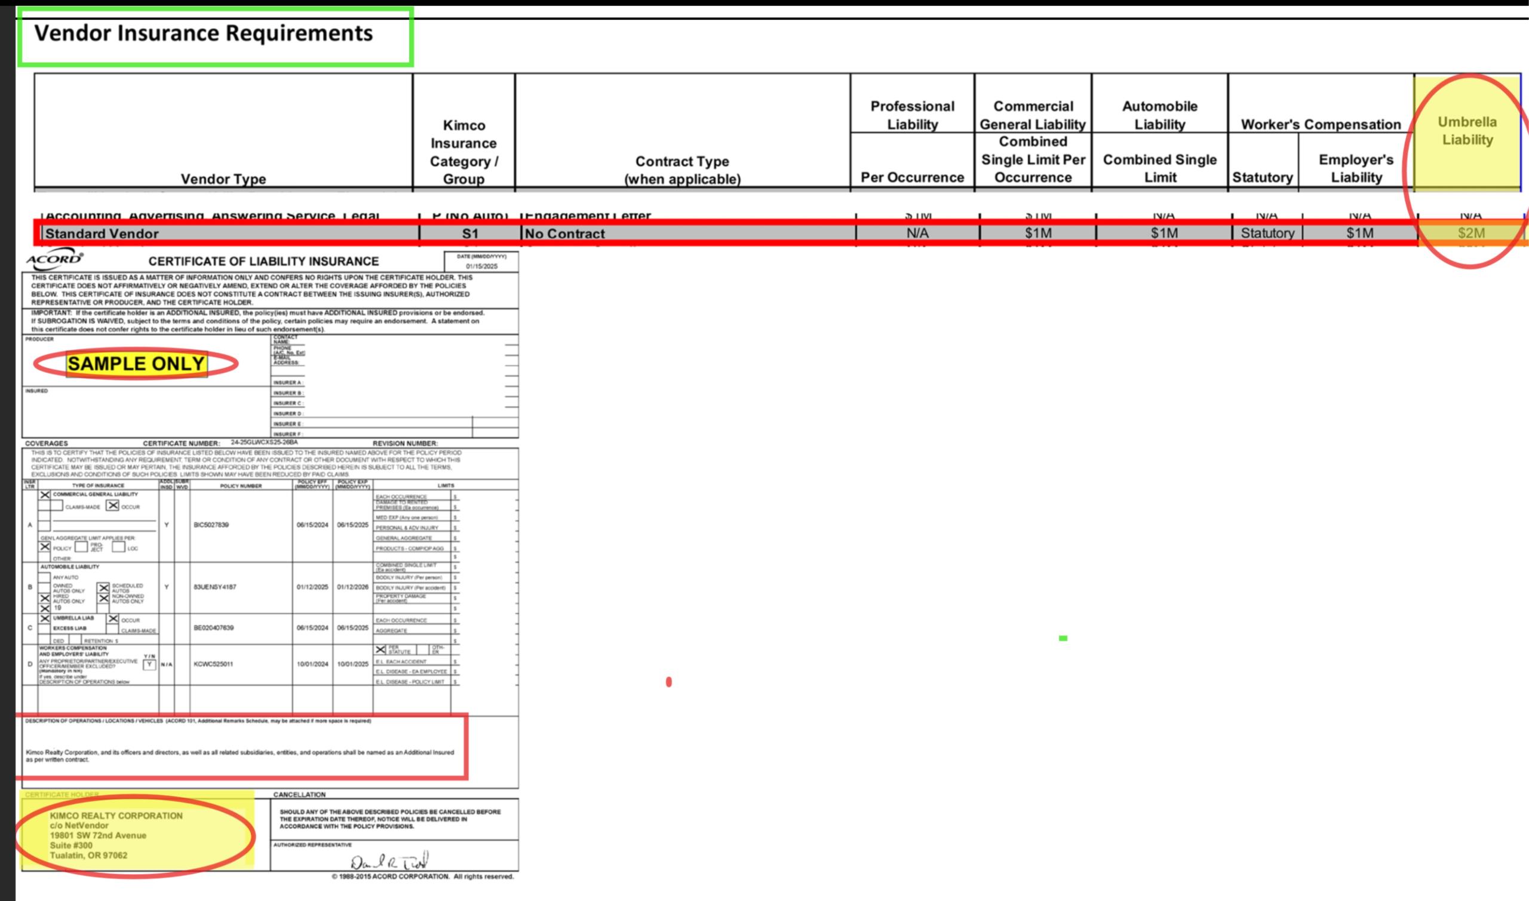Viewport: 1529px width, 901px height.
Task: Check the Loc aggregate limit box
Action: coord(118,547)
